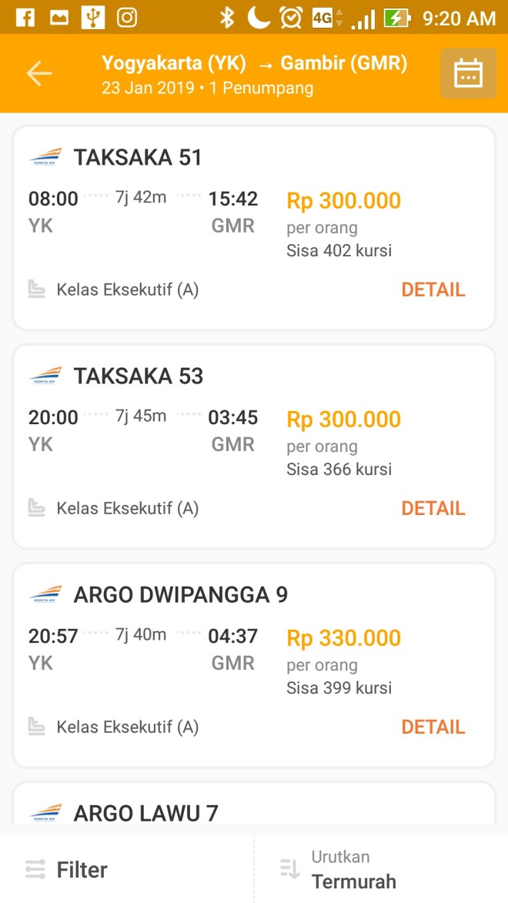Open the Filter options

point(66,870)
